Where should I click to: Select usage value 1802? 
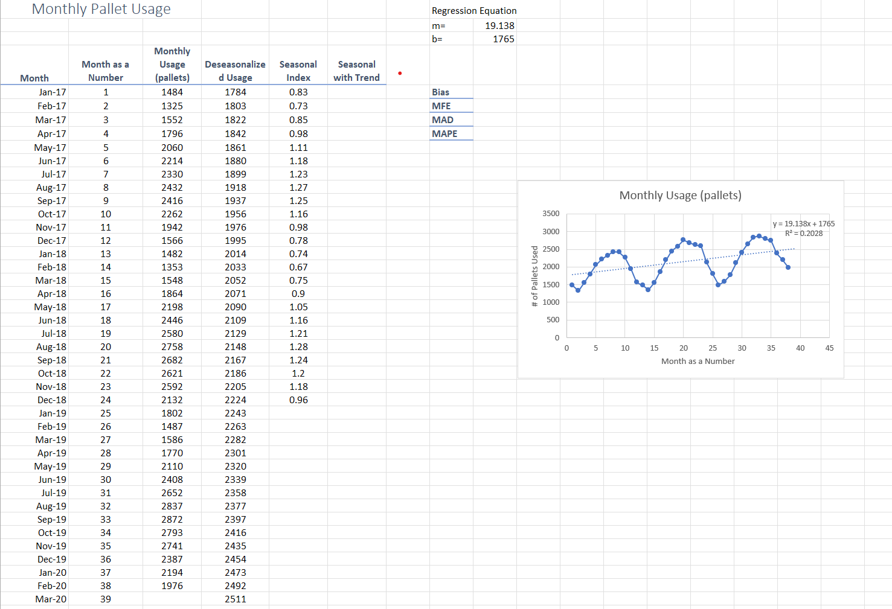tap(172, 413)
